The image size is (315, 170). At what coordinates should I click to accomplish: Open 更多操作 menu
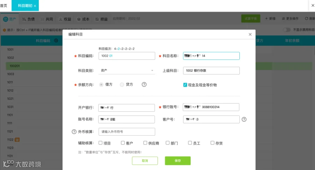click(x=290, y=19)
